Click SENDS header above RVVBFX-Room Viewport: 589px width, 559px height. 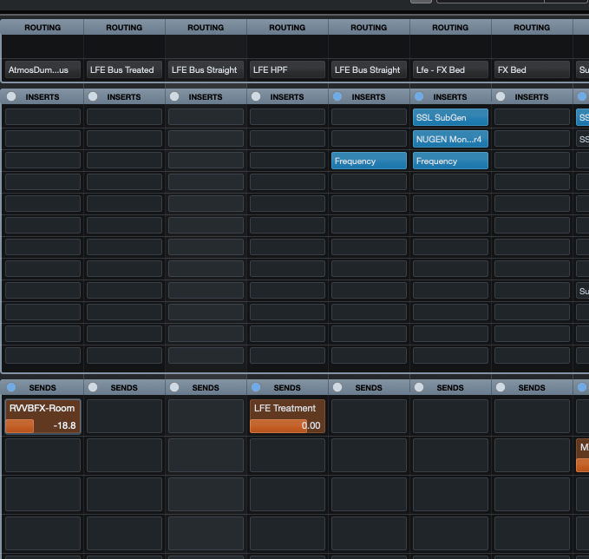[x=43, y=388]
